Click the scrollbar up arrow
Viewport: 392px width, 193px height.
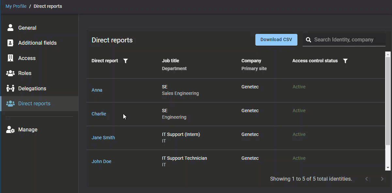tap(388, 54)
